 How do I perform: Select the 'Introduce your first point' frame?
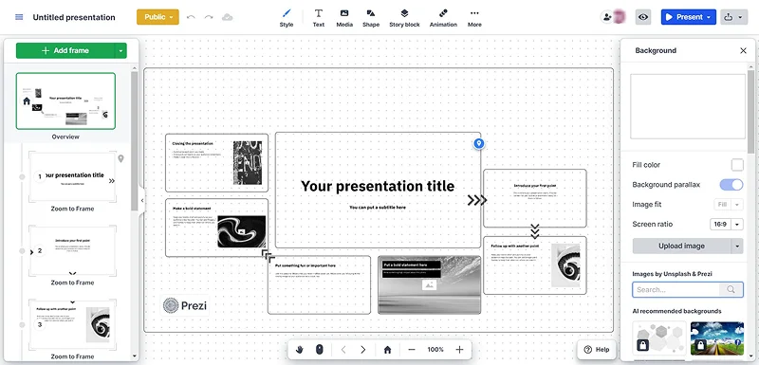(x=535, y=198)
